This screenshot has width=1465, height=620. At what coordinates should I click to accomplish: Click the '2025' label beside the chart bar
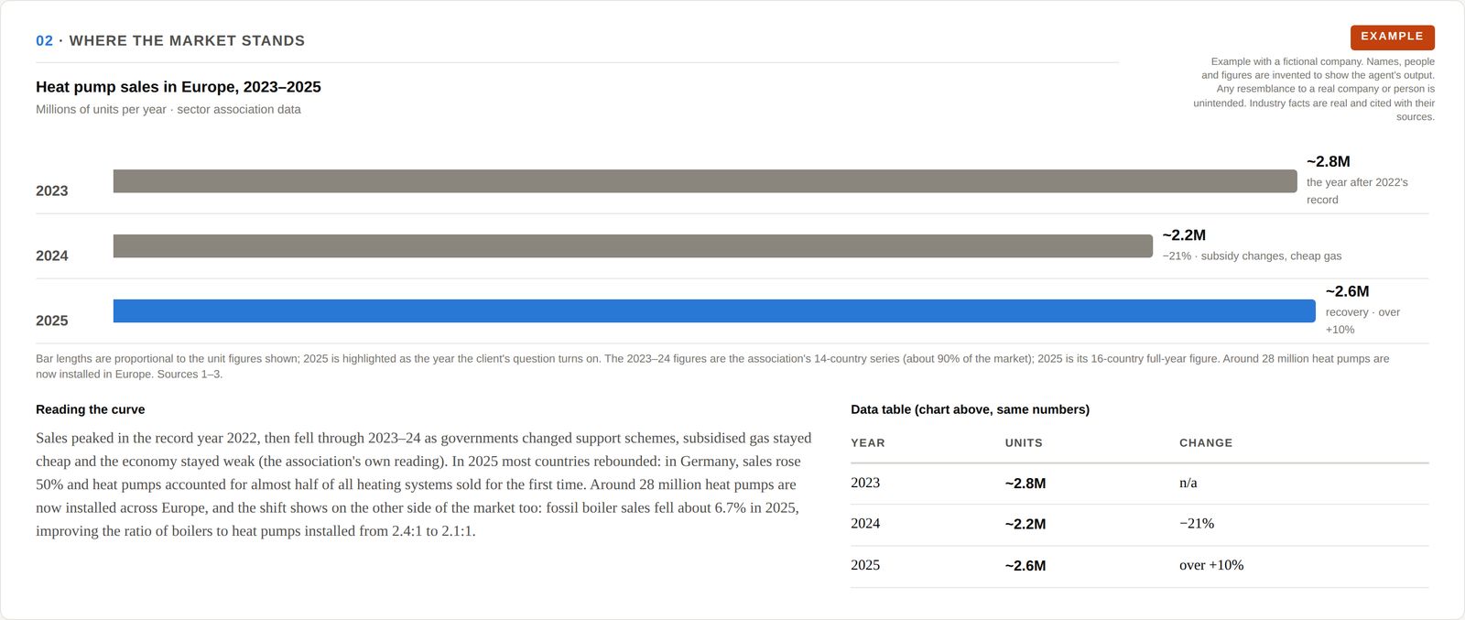tap(52, 321)
